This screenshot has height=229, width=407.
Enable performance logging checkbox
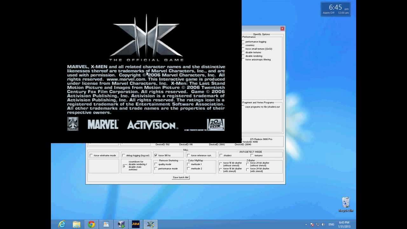click(x=243, y=42)
